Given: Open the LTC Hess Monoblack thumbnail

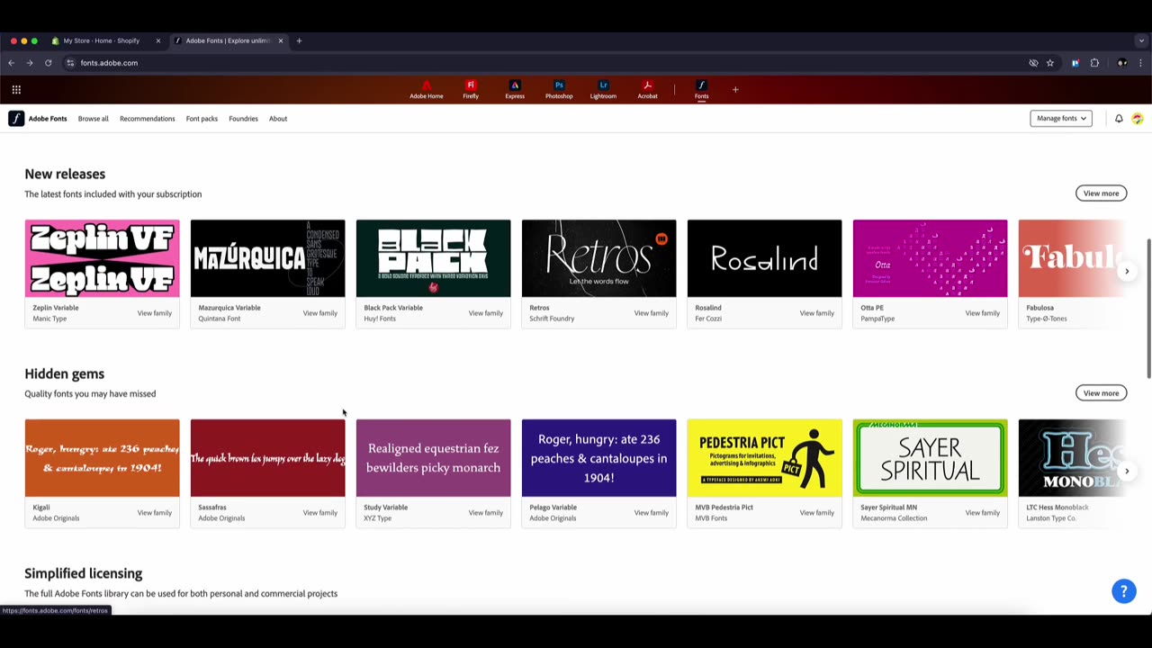Looking at the screenshot, I should click(x=1072, y=458).
